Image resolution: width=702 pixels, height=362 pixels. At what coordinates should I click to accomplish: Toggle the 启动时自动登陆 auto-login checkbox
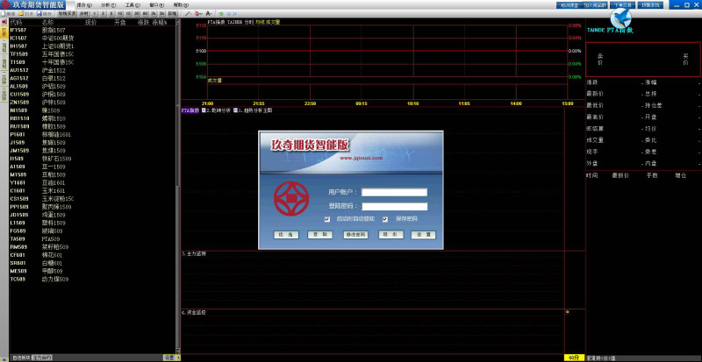pos(327,218)
